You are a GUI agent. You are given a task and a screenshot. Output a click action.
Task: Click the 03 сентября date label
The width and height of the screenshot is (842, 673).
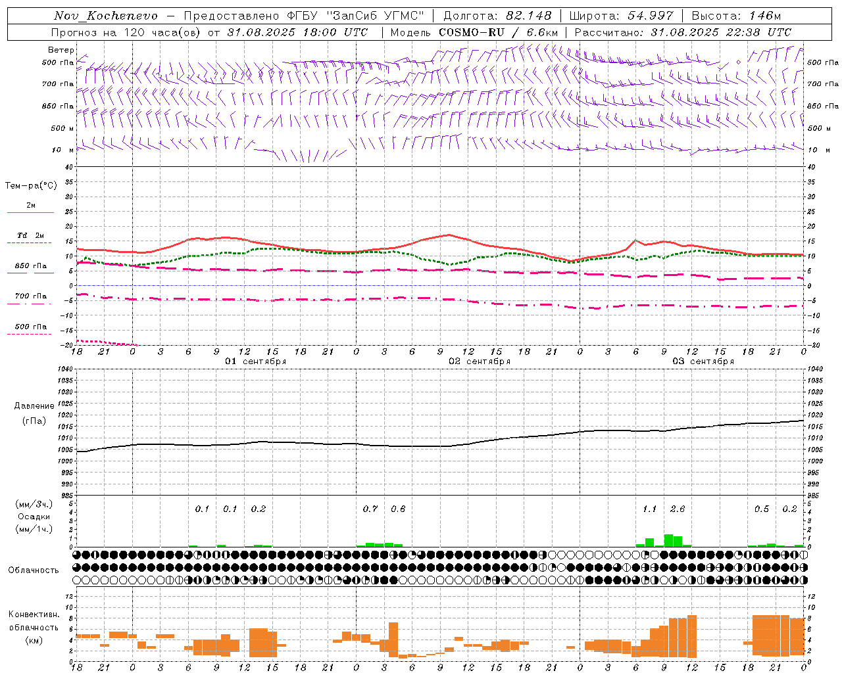703,361
